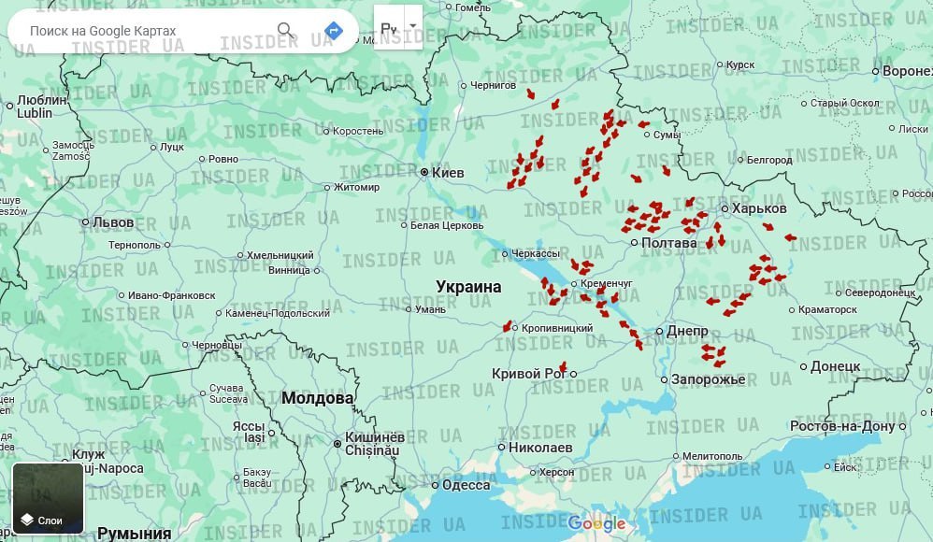933x542 pixels.
Task: Click the magnifying glass search icon
Action: tap(286, 31)
